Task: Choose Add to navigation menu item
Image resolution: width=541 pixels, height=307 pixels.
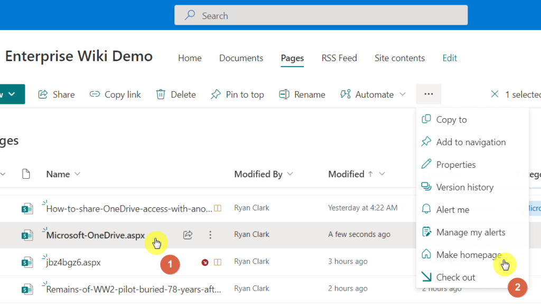Action: 472,142
